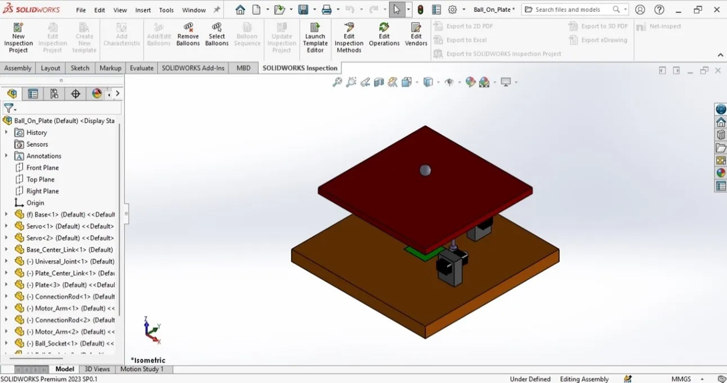Image resolution: width=727 pixels, height=383 pixels.
Task: Select Top Plane in the tree
Action: tap(41, 180)
